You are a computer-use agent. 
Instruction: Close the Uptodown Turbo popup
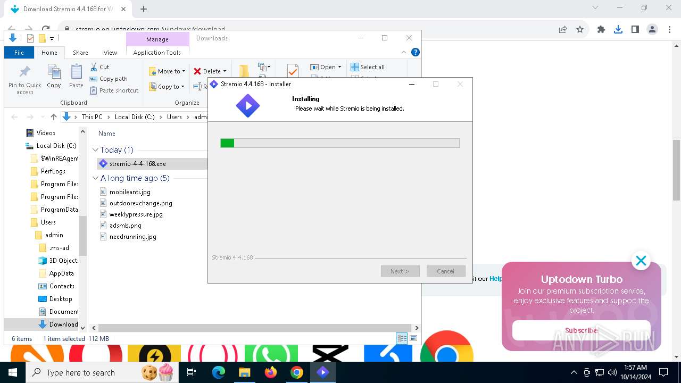pos(641,261)
